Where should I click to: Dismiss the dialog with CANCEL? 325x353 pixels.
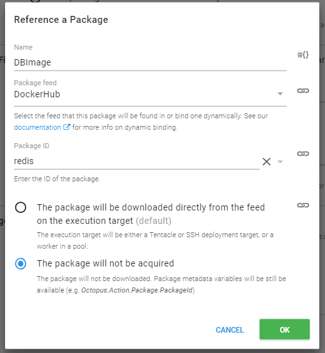tap(230, 330)
